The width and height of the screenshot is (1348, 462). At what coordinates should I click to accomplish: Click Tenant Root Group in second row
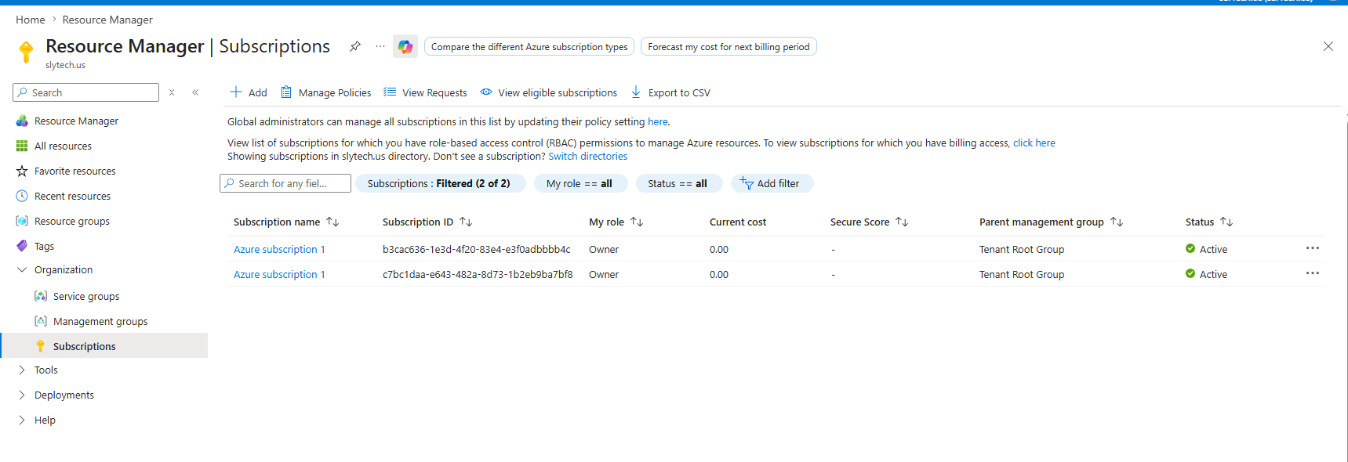1022,274
